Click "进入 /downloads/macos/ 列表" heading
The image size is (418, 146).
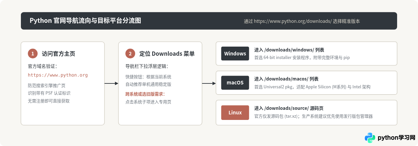[286, 79]
